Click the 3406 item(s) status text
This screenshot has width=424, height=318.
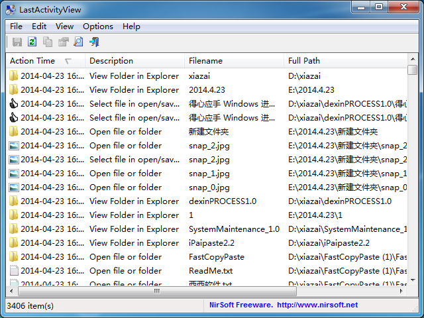pyautogui.click(x=30, y=306)
